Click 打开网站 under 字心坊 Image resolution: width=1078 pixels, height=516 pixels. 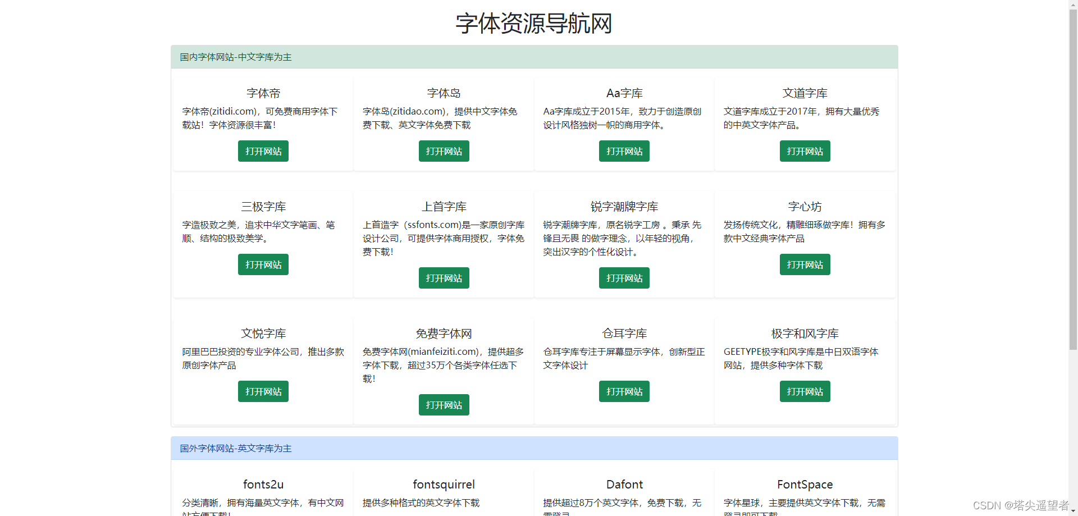tap(805, 264)
